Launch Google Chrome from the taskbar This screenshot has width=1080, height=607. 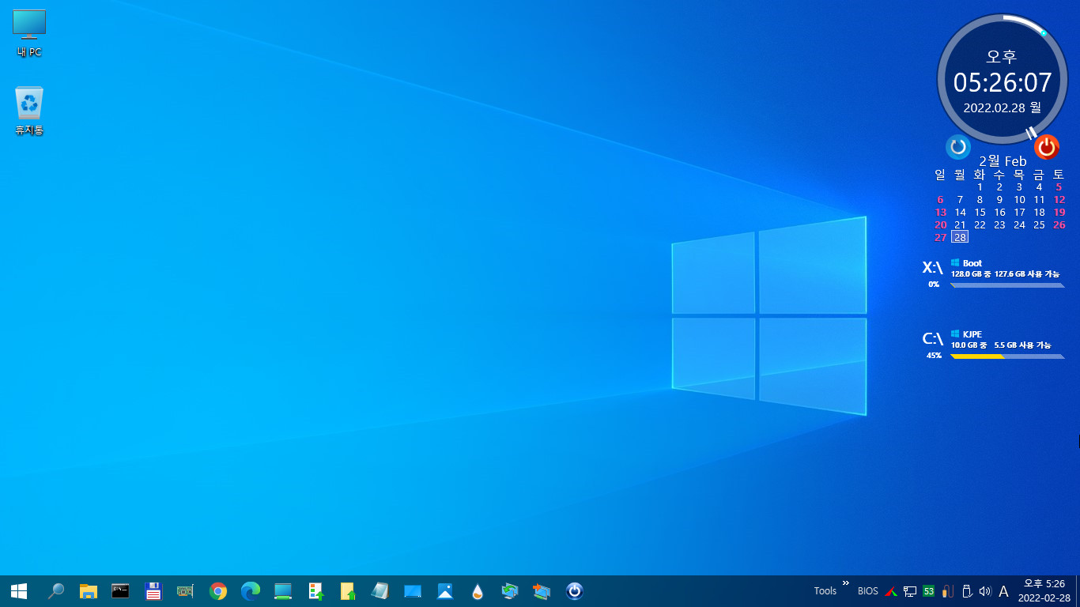pyautogui.click(x=218, y=590)
